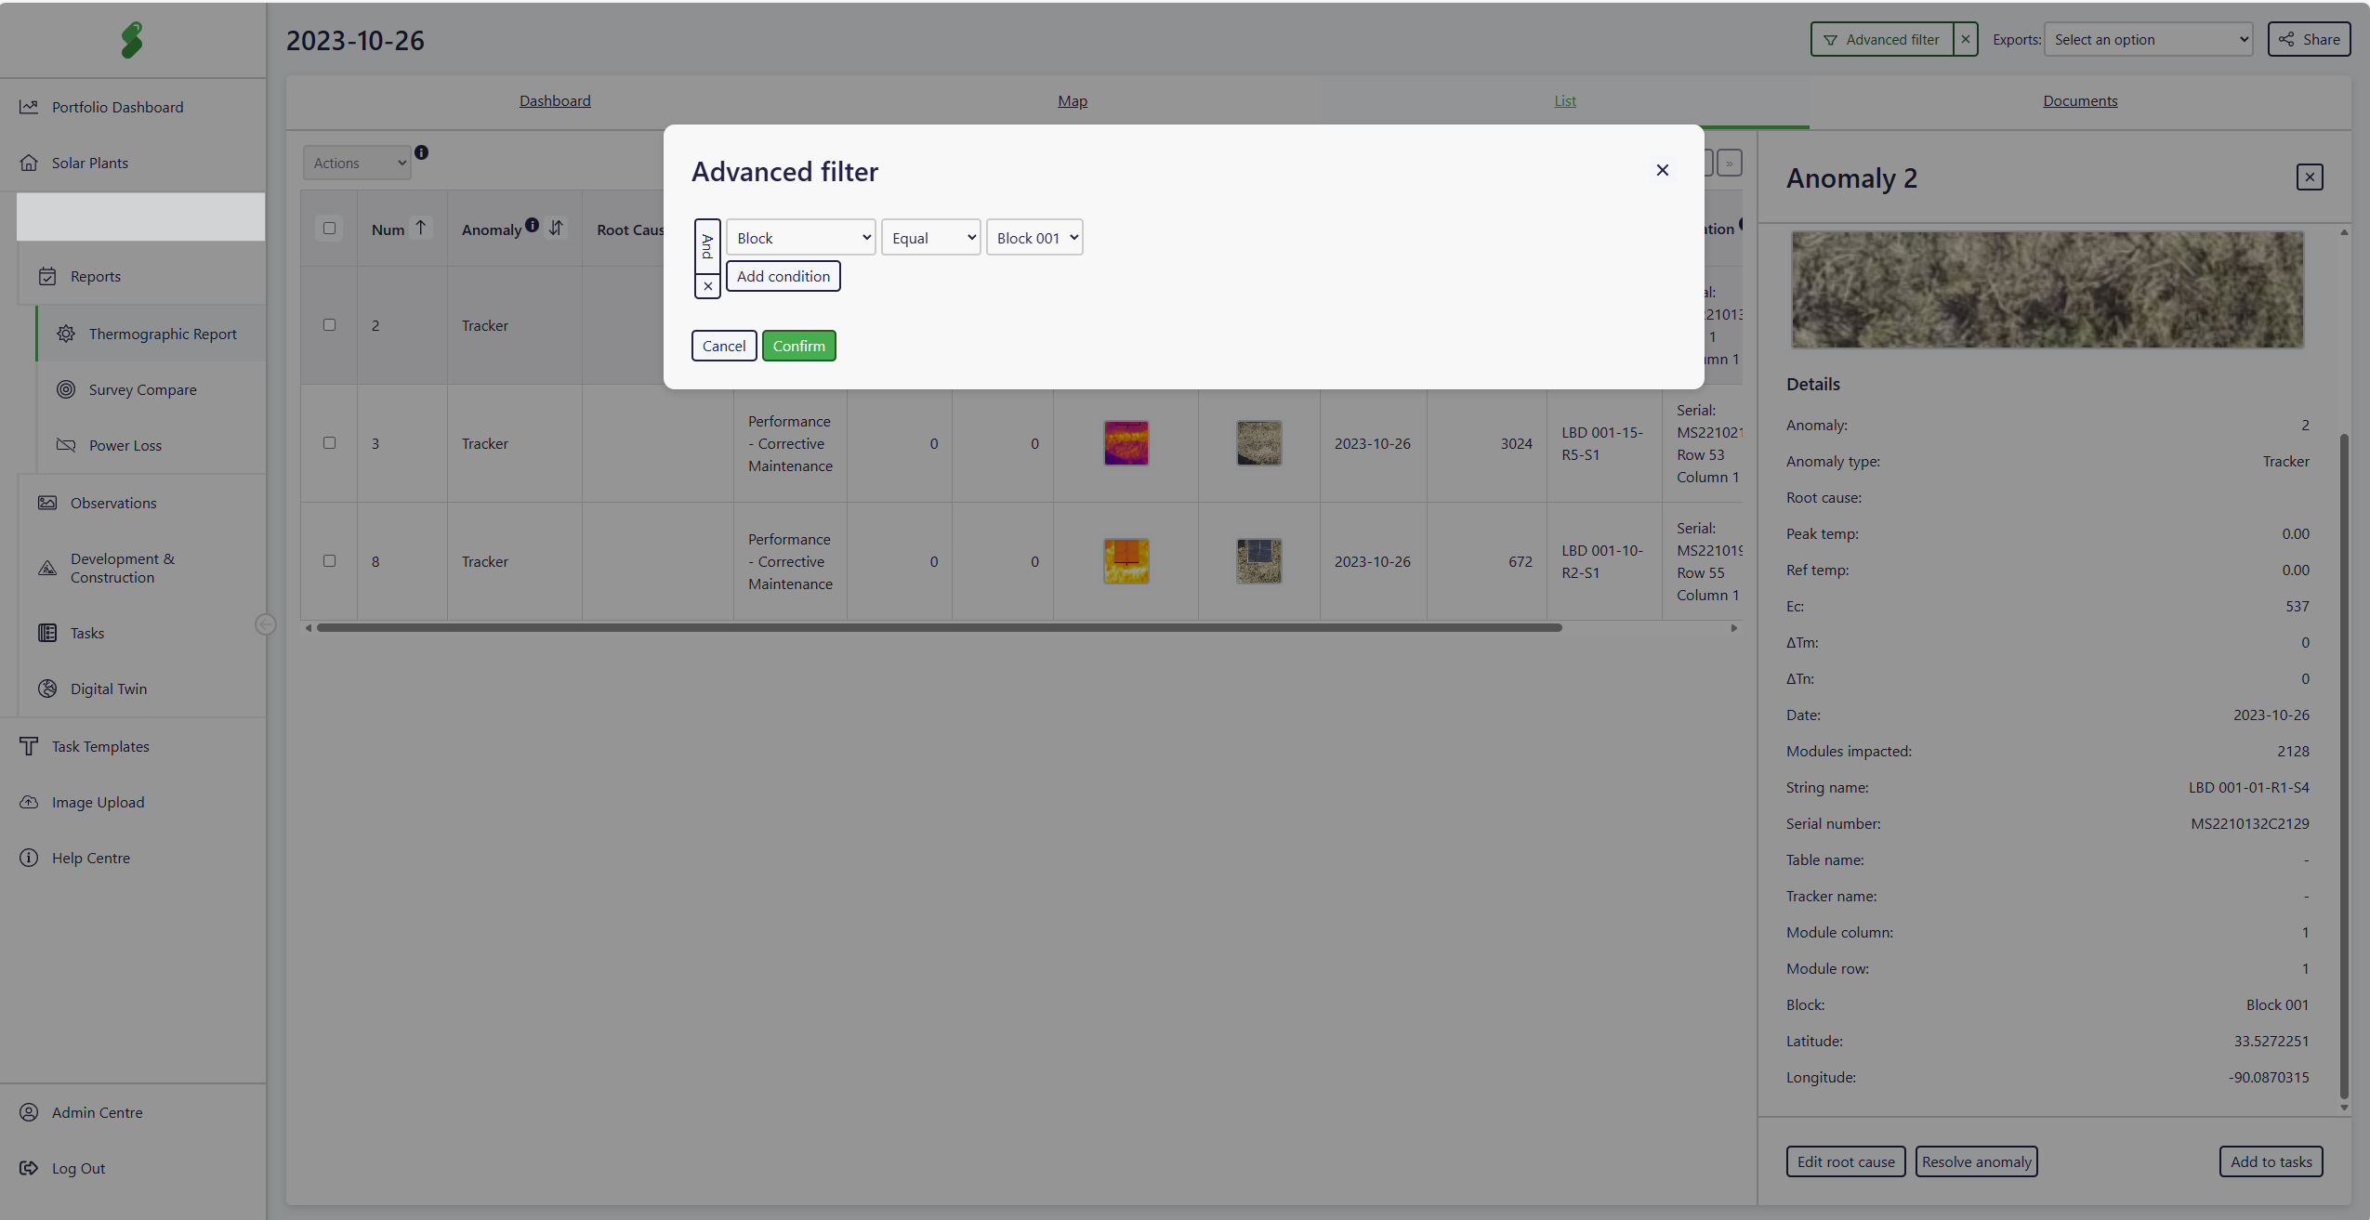Remove the condition group with X icon
Image resolution: width=2370 pixels, height=1220 pixels.
point(707,286)
